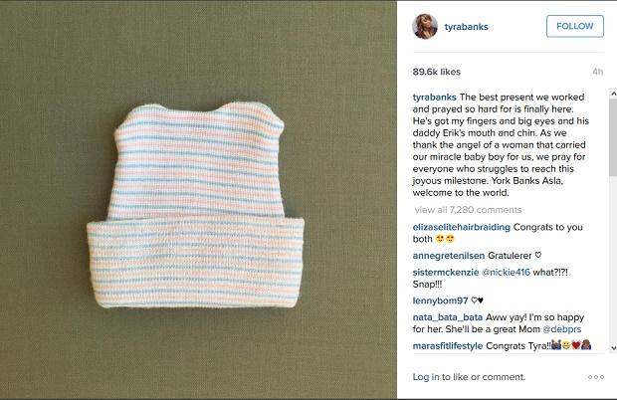This screenshot has height=400, width=617.
Task: Click the Log in link
Action: click(x=426, y=377)
